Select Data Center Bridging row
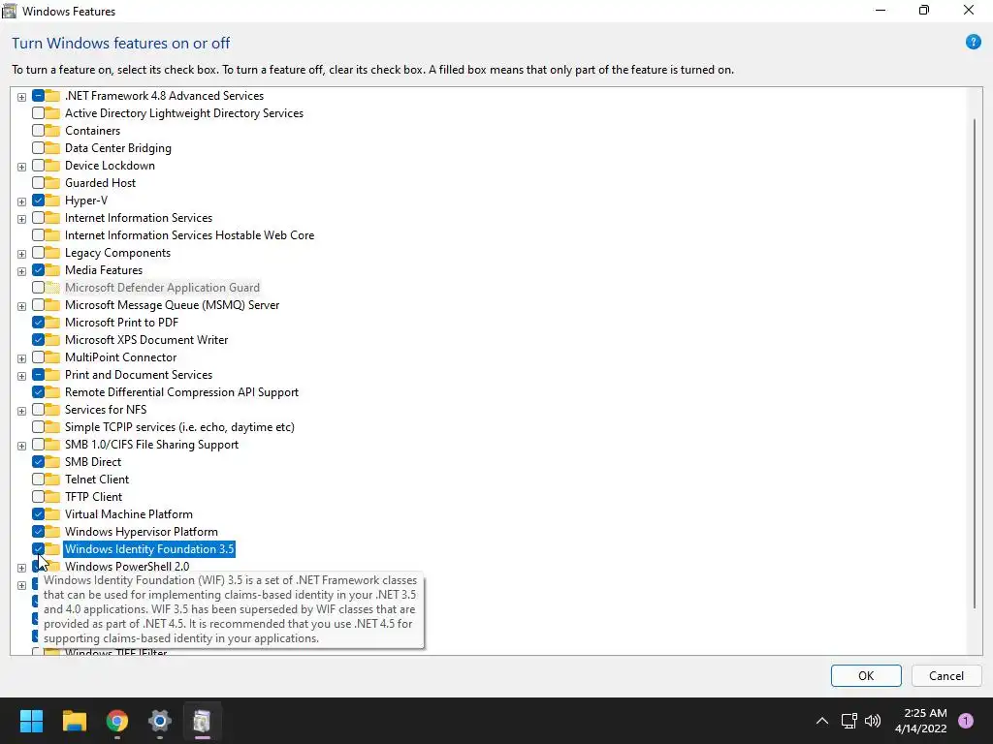This screenshot has height=744, width=993. [117, 148]
